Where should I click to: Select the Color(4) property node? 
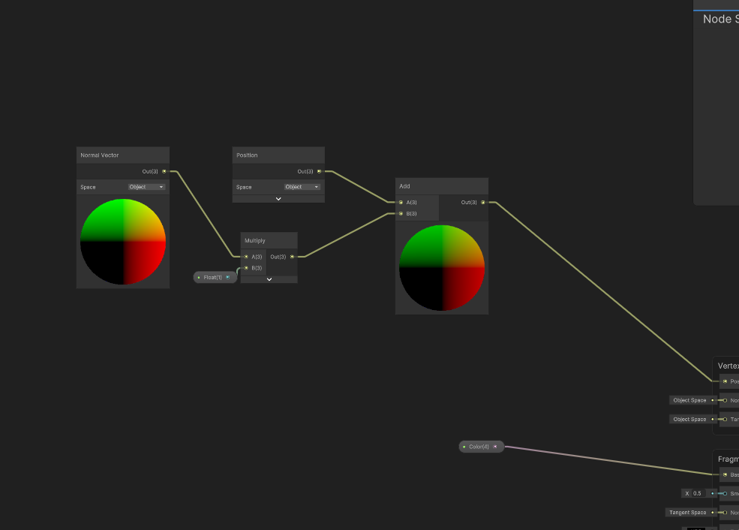481,447
